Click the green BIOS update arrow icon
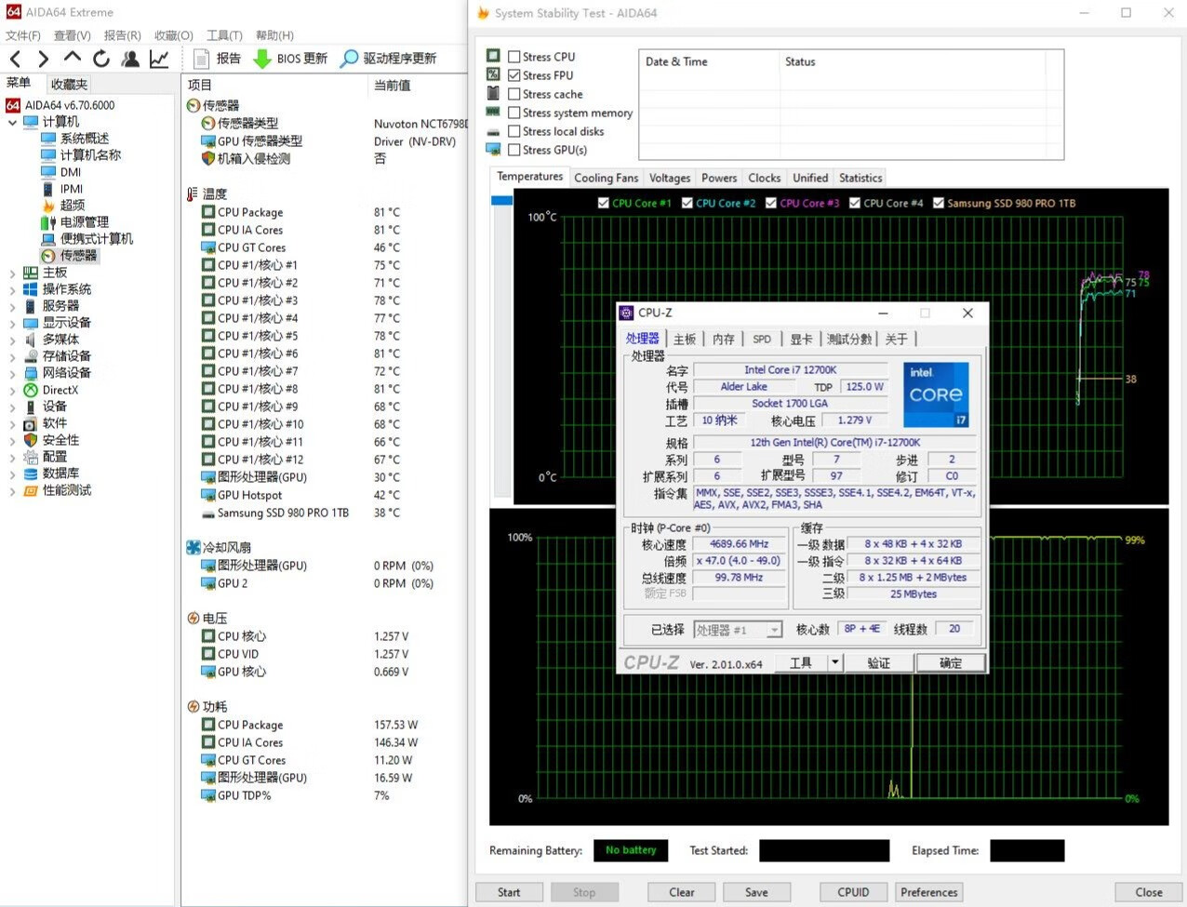Screen dimensions: 1187x907 pyautogui.click(x=262, y=59)
